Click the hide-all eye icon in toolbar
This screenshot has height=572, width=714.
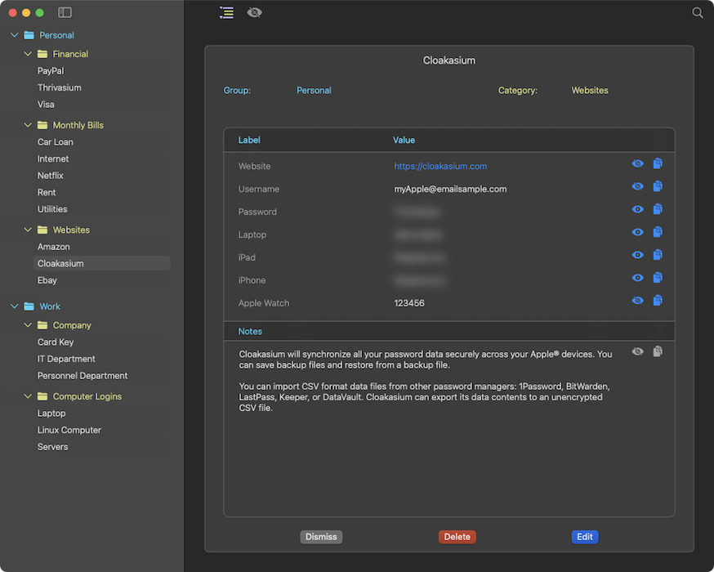click(254, 13)
